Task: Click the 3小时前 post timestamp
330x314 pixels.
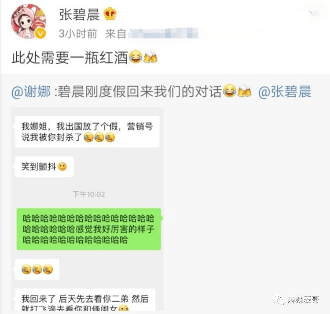Action: tap(78, 34)
